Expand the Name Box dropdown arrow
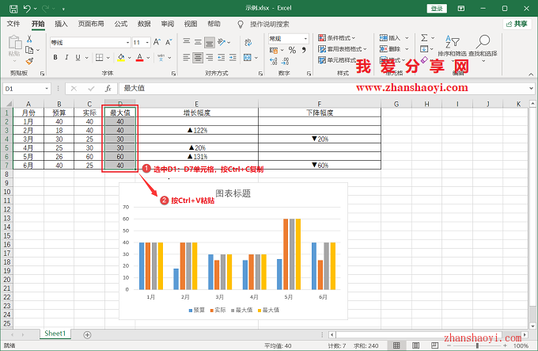 [47, 89]
